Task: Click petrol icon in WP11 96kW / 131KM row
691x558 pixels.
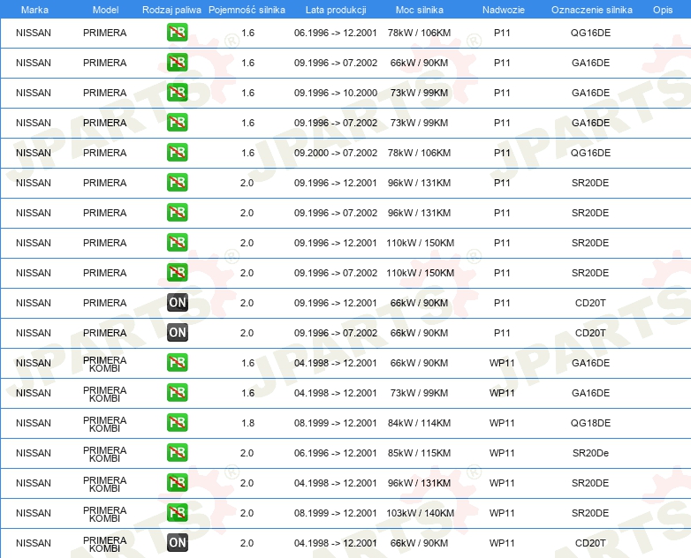Action: (177, 483)
